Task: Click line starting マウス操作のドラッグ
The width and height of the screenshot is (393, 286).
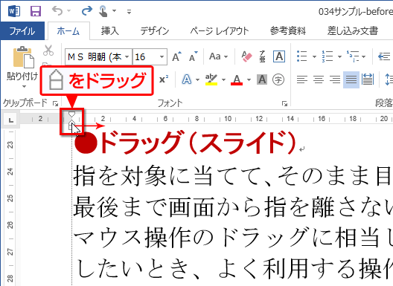Action: click(x=233, y=237)
